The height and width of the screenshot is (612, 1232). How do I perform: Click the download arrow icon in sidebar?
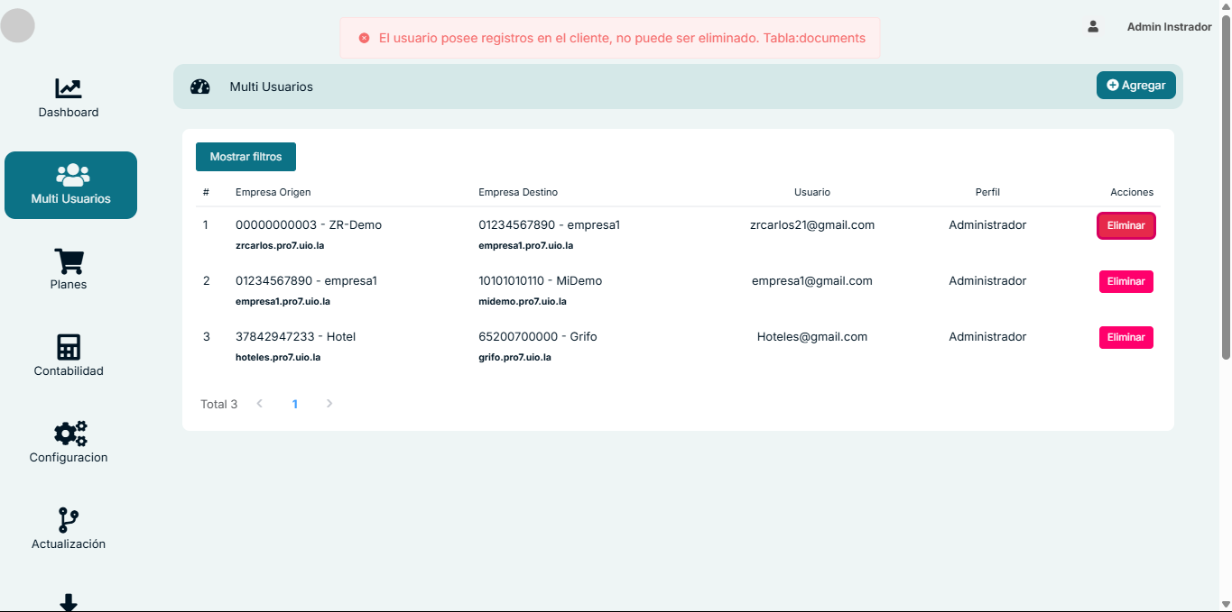(x=69, y=602)
